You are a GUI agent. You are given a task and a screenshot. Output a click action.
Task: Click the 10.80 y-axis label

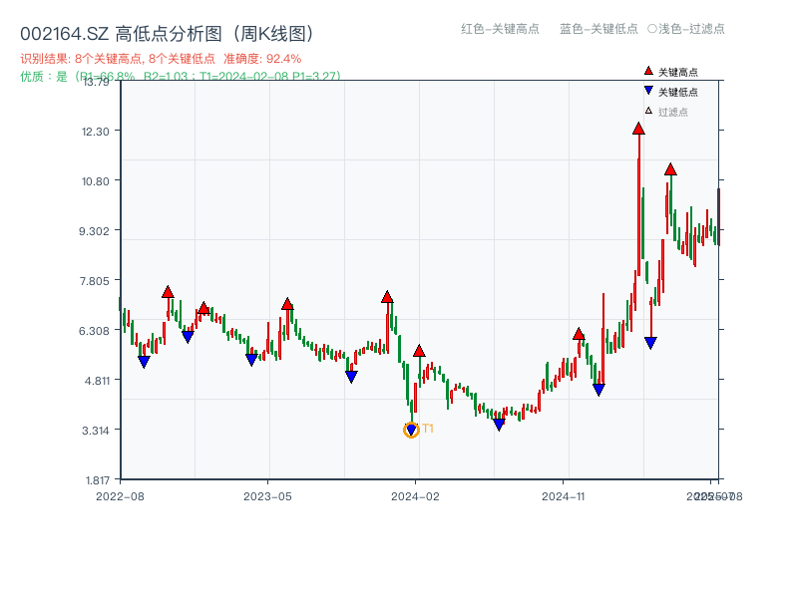click(95, 181)
